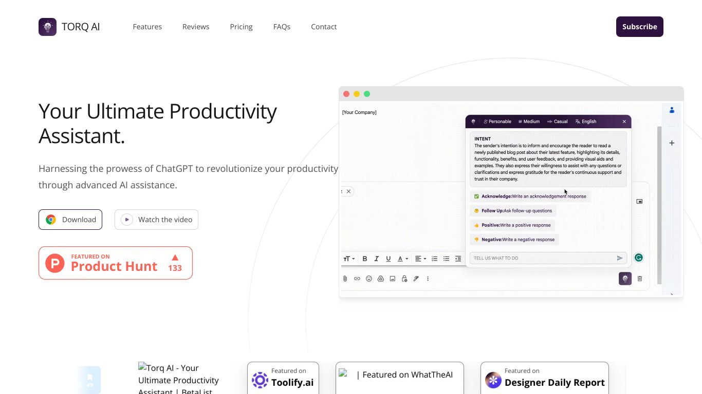The width and height of the screenshot is (702, 394).
Task: Open the text color dropdown
Action: [x=403, y=259]
